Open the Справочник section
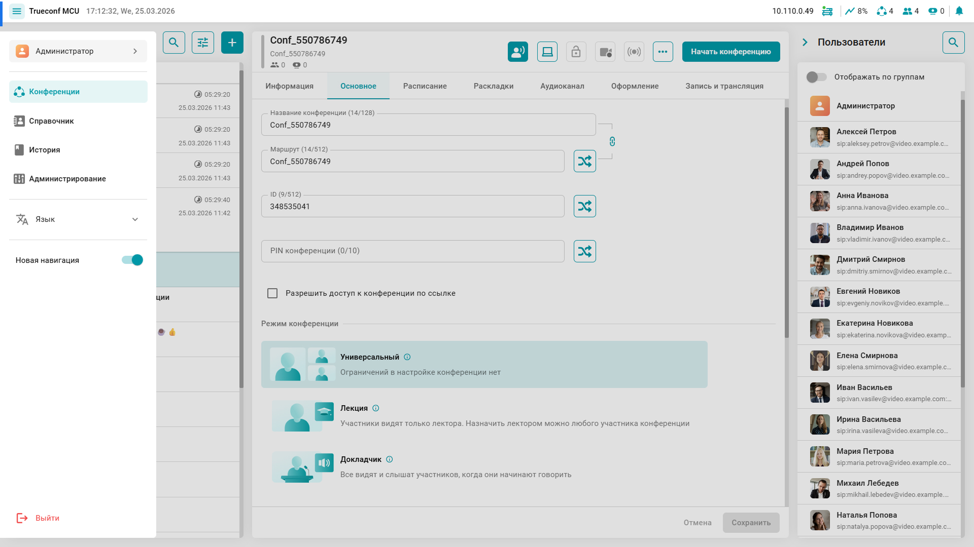This screenshot has width=974, height=547. (x=78, y=121)
